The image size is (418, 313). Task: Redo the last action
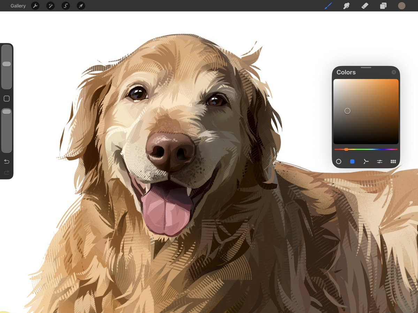pyautogui.click(x=7, y=172)
